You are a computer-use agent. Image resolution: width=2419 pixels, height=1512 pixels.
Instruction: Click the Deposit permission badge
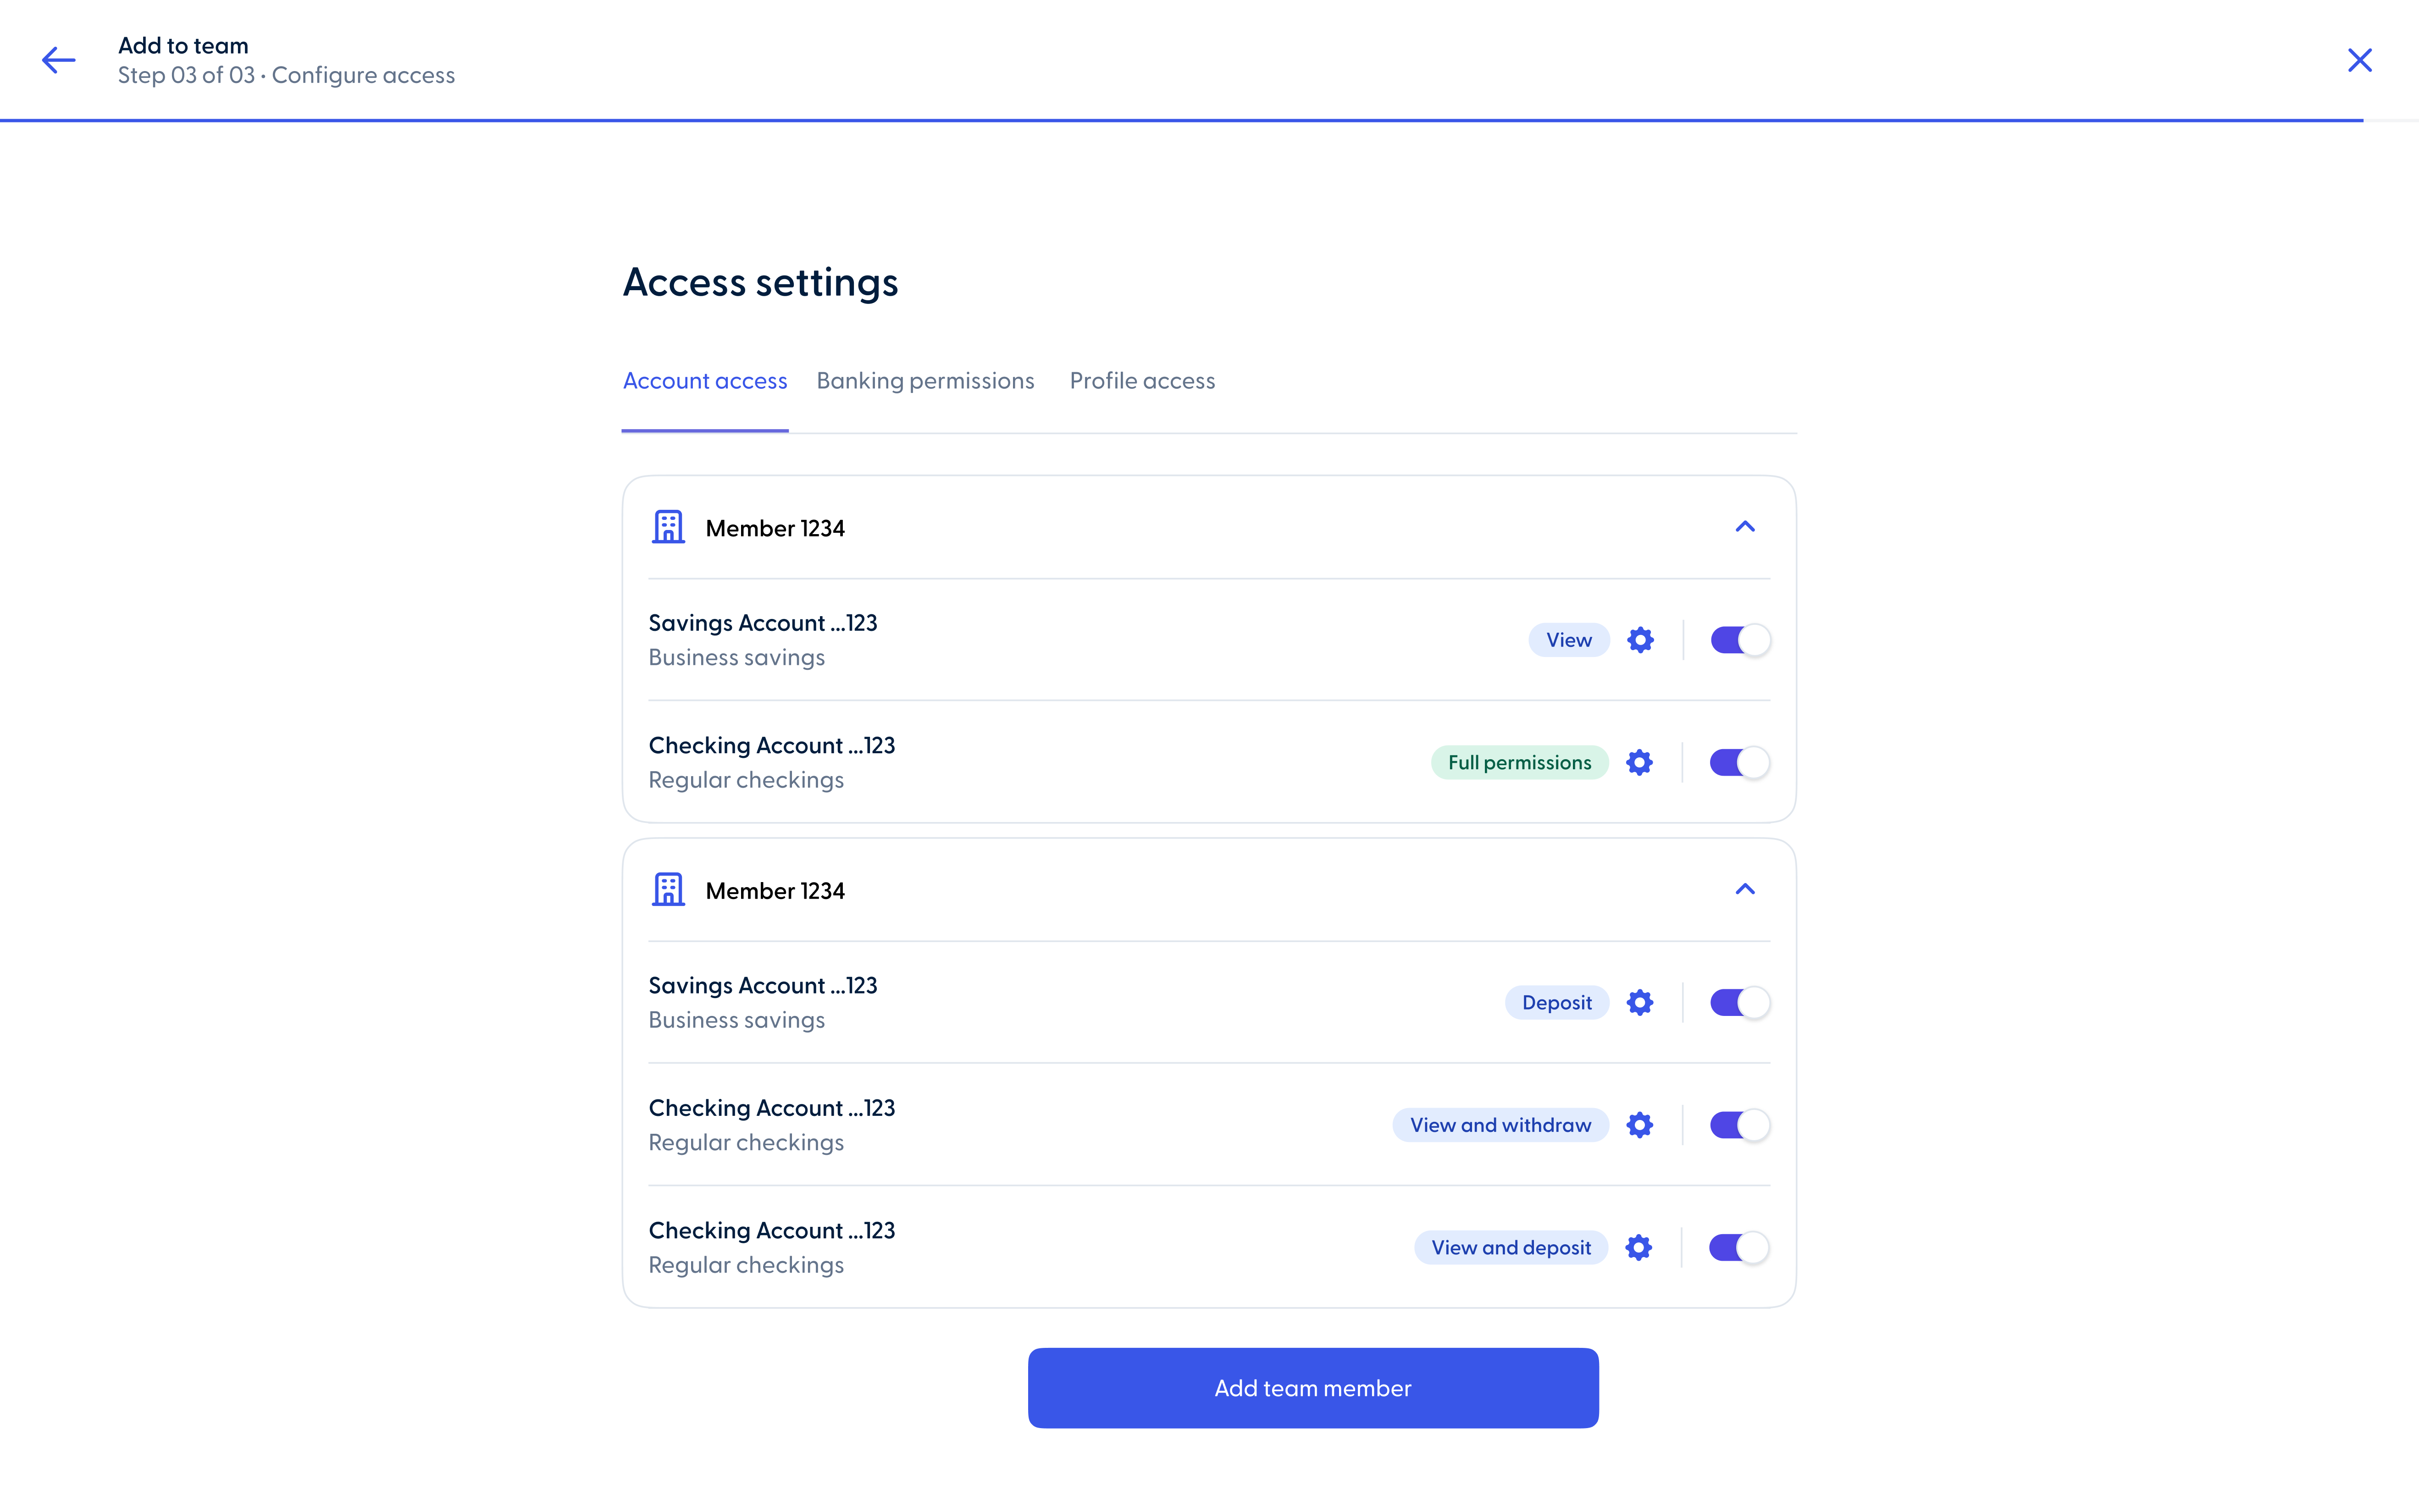1556,1002
